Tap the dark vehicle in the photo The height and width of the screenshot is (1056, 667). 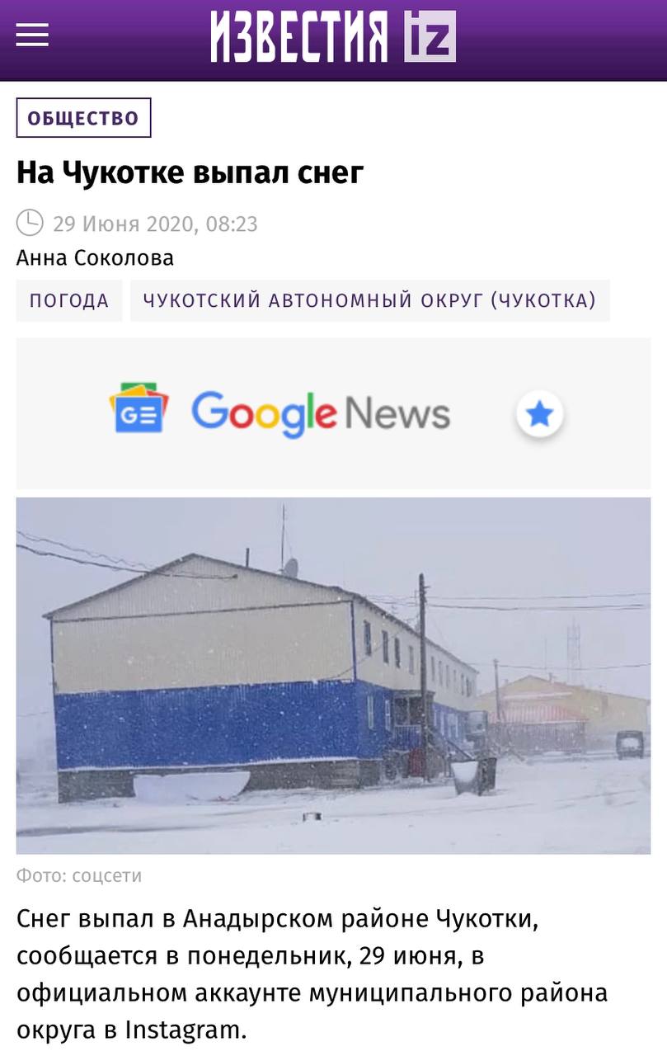coord(630,744)
